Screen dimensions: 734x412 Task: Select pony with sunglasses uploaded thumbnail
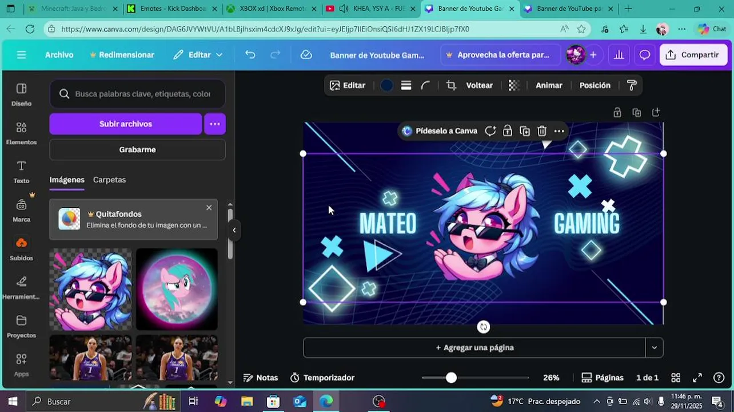click(x=90, y=290)
